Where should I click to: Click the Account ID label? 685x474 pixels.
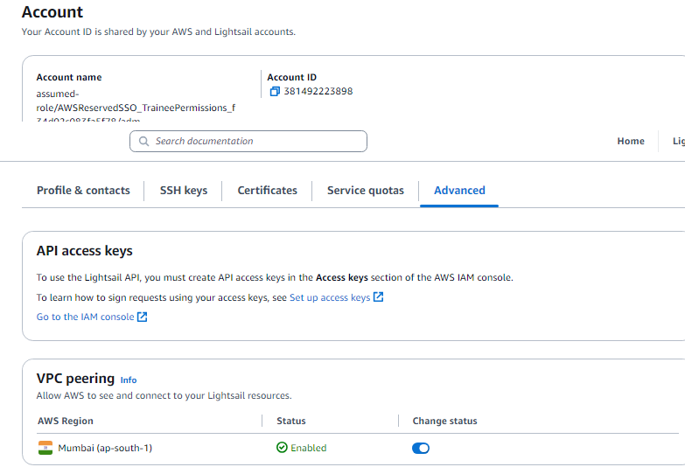pos(292,77)
